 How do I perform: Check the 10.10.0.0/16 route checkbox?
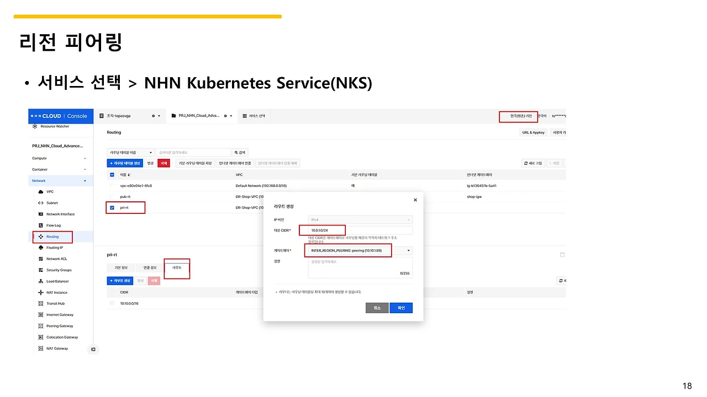click(x=112, y=303)
